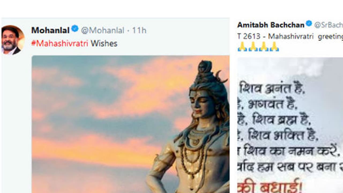Open the @SrBachchan handle link
Screen dimensions: 343x193
point(329,25)
